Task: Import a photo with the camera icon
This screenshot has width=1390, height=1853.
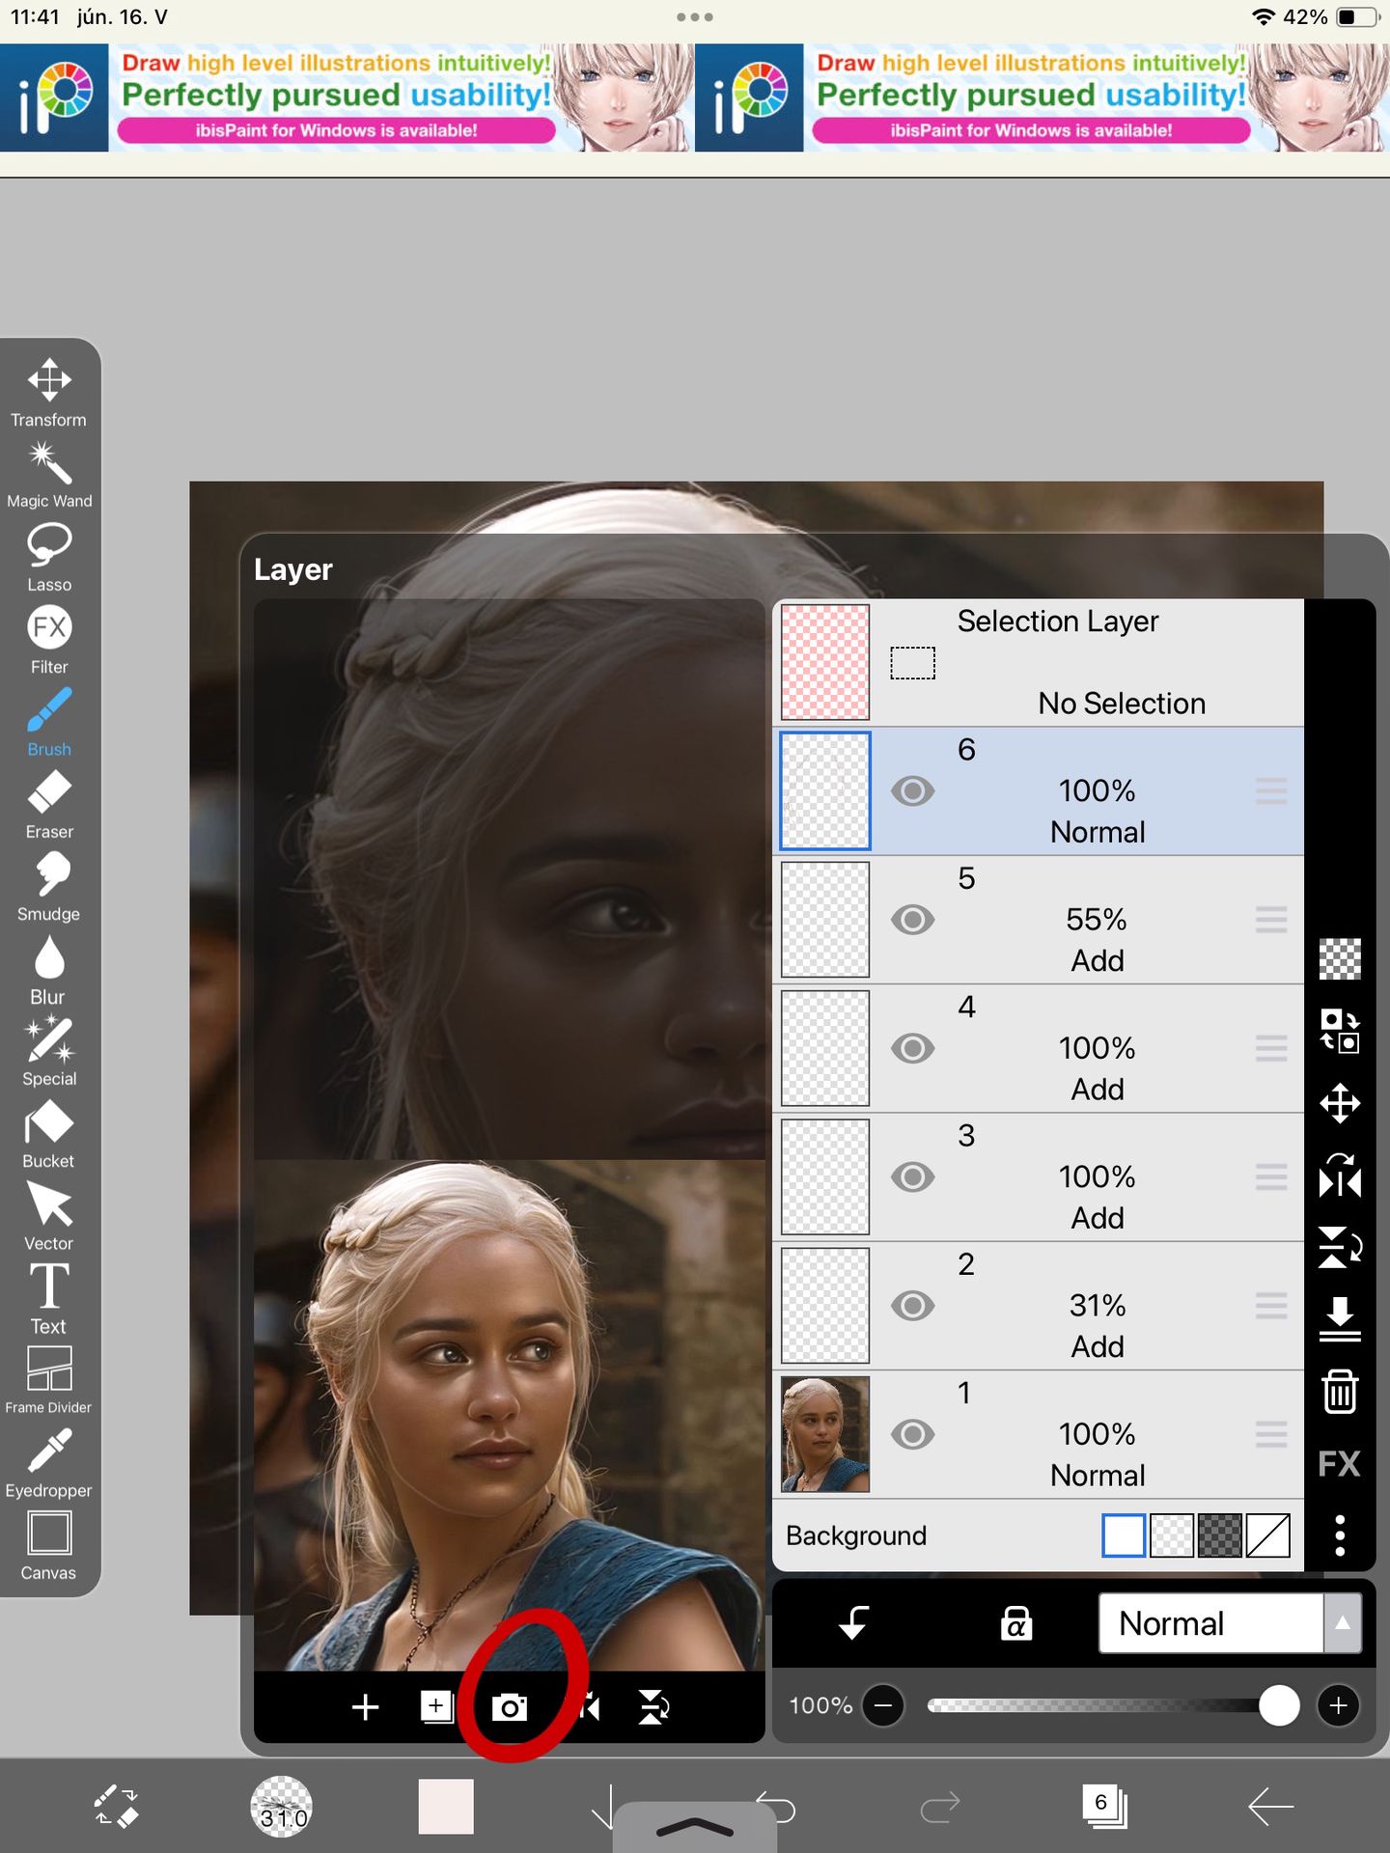Action: tap(510, 1707)
